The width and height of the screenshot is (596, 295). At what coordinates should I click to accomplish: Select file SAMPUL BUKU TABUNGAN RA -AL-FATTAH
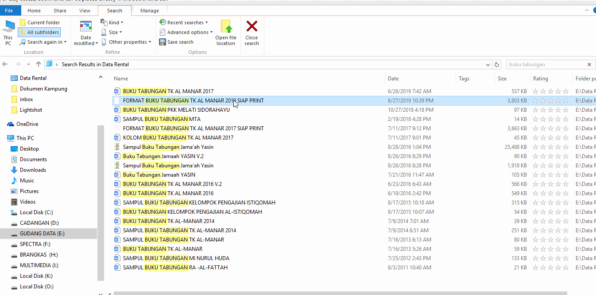pyautogui.click(x=175, y=268)
